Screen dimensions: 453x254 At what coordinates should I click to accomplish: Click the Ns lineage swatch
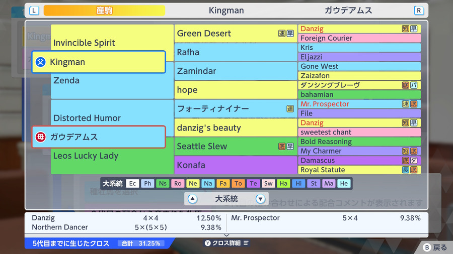(163, 183)
